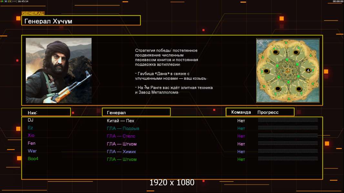Click the 'Гаубица «Дана»' tip text
Viewport: 344px width, 193px height.
171,76
